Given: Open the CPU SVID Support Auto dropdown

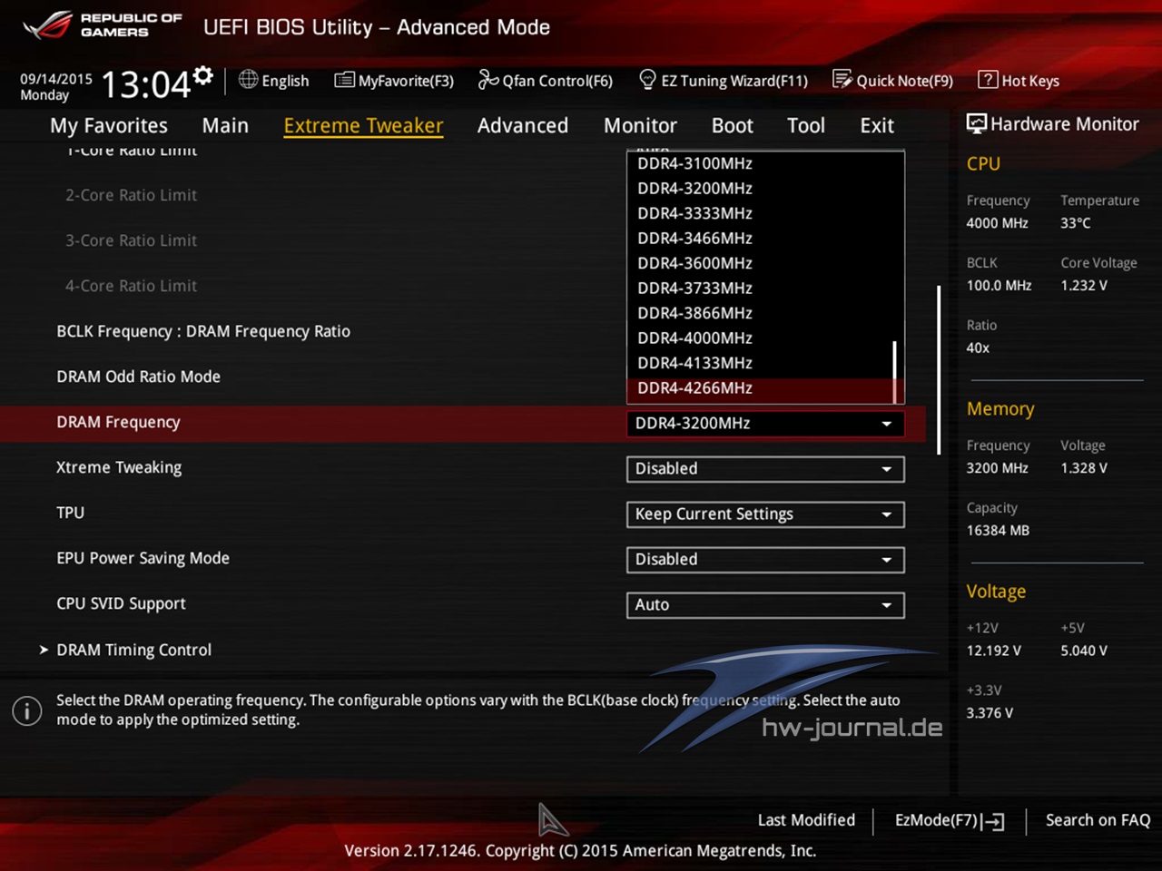Looking at the screenshot, I should (x=765, y=605).
